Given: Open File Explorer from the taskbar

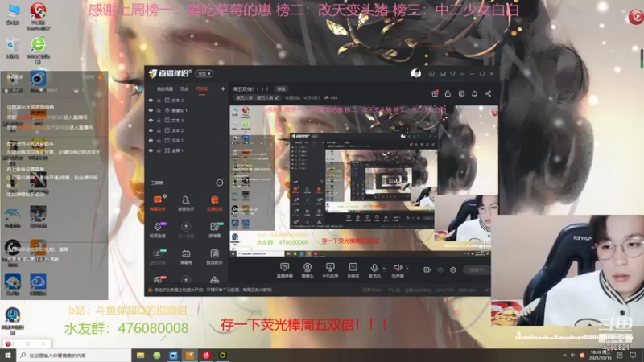Looking at the screenshot, I should click(x=140, y=355).
